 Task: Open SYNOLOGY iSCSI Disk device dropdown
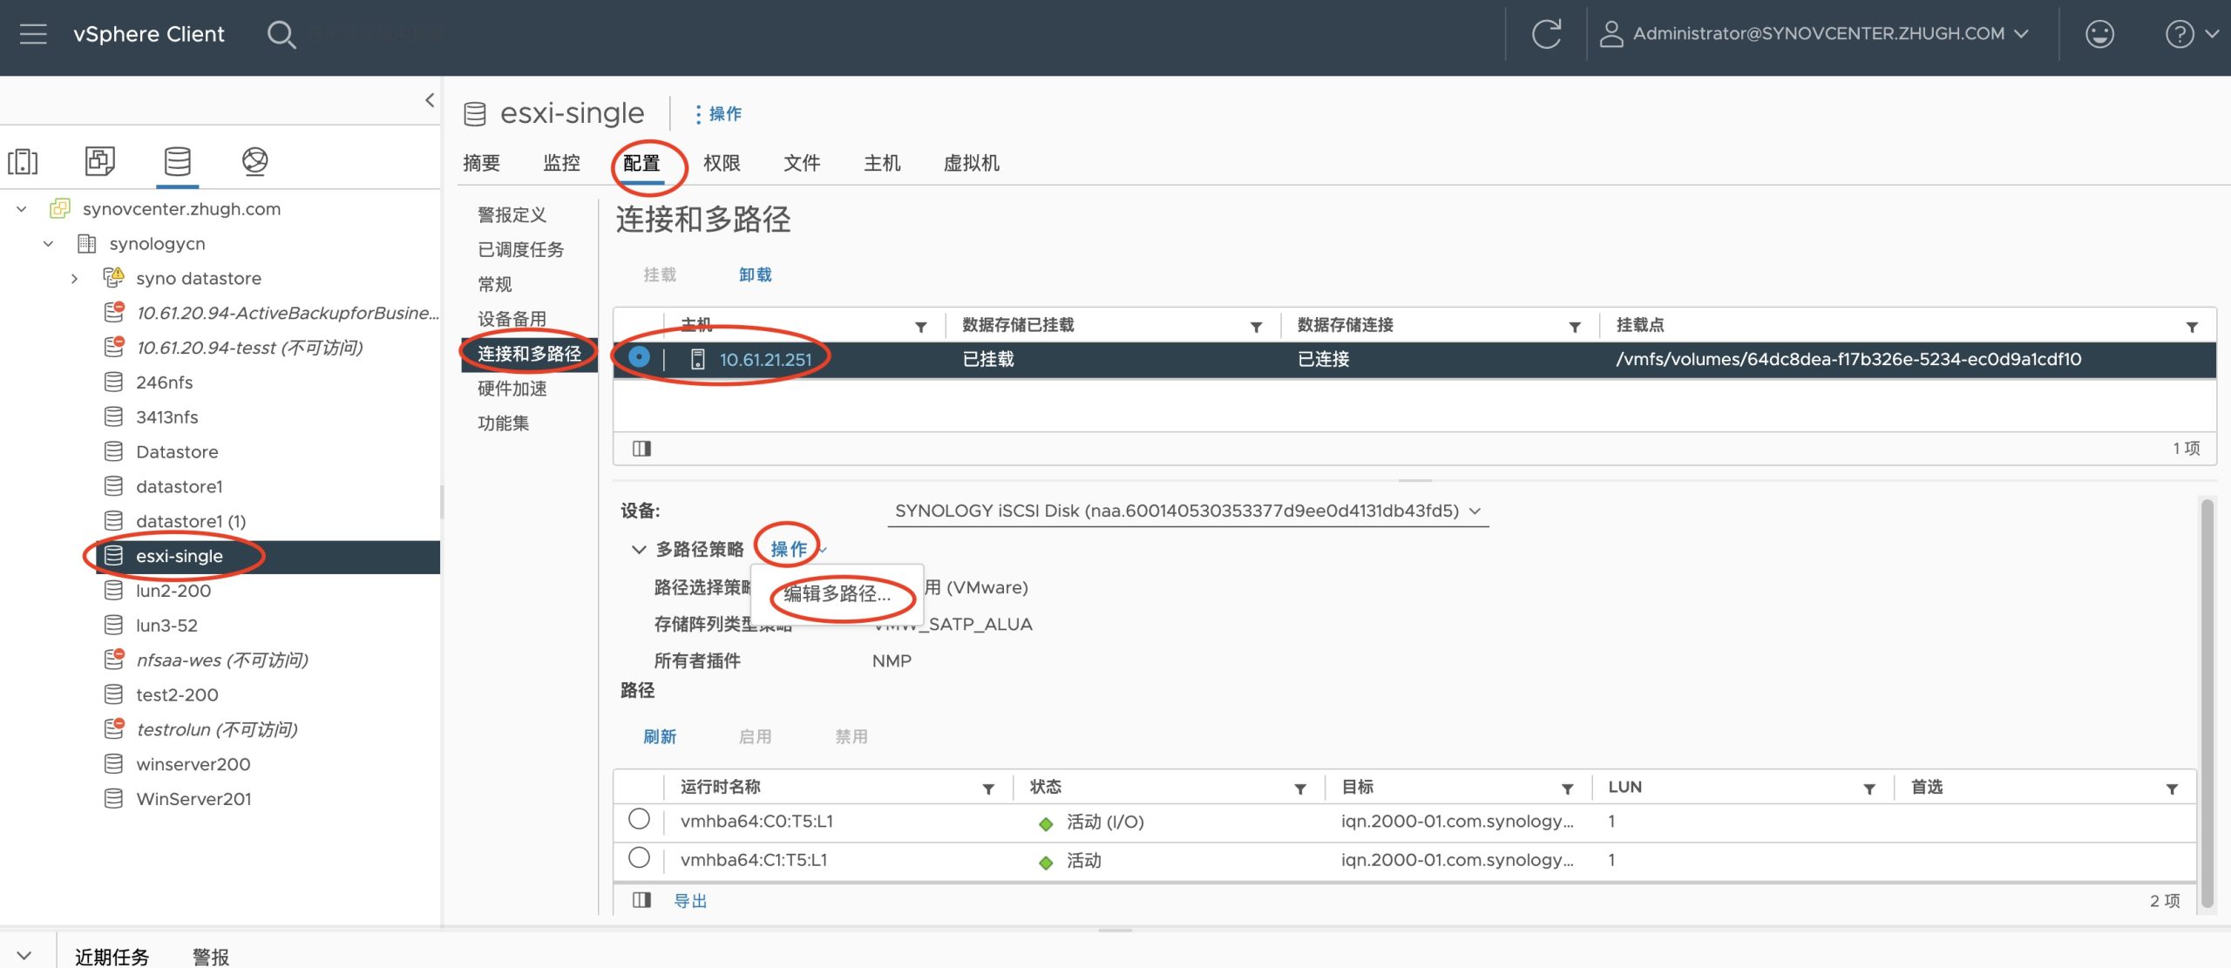(1188, 511)
